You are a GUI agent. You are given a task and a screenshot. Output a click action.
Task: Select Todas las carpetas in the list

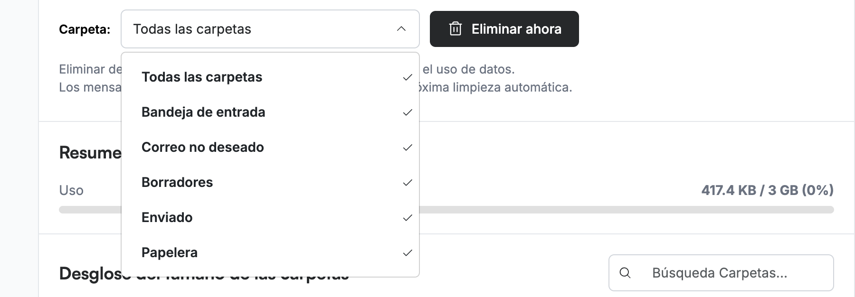coord(270,77)
